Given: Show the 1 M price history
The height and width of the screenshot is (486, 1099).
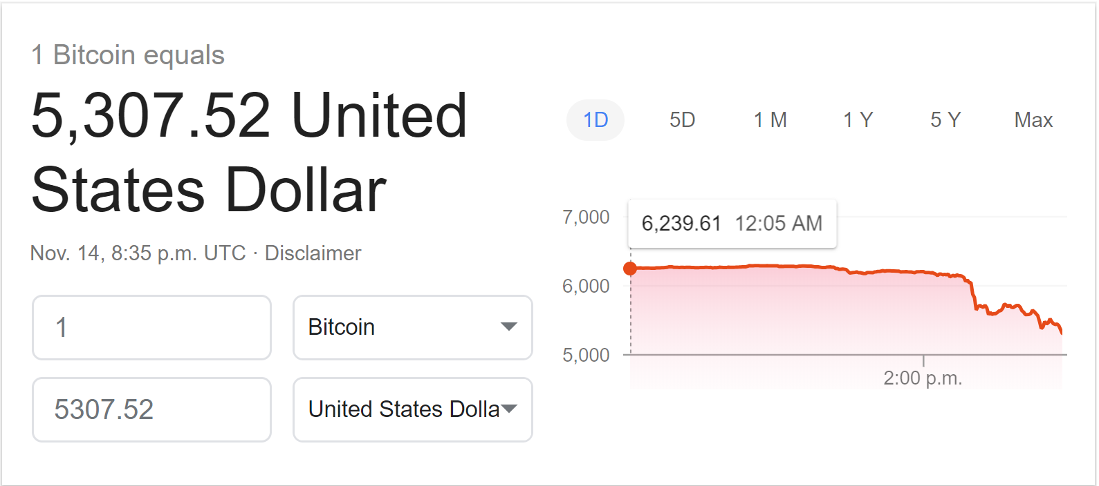Looking at the screenshot, I should tap(770, 120).
